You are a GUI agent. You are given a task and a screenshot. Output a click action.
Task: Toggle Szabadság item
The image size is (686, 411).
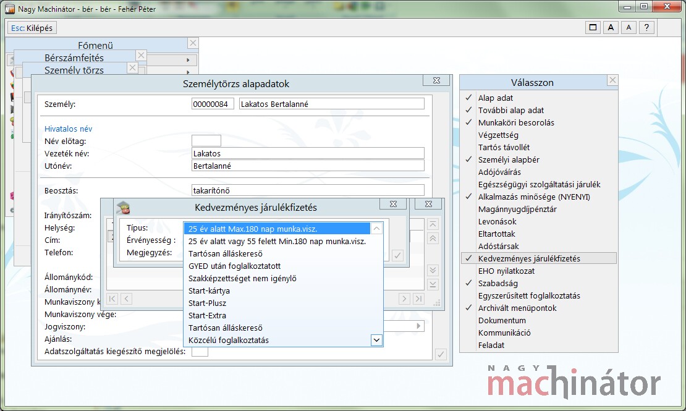538,283
